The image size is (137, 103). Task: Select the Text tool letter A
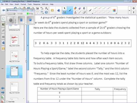(75, 12)
